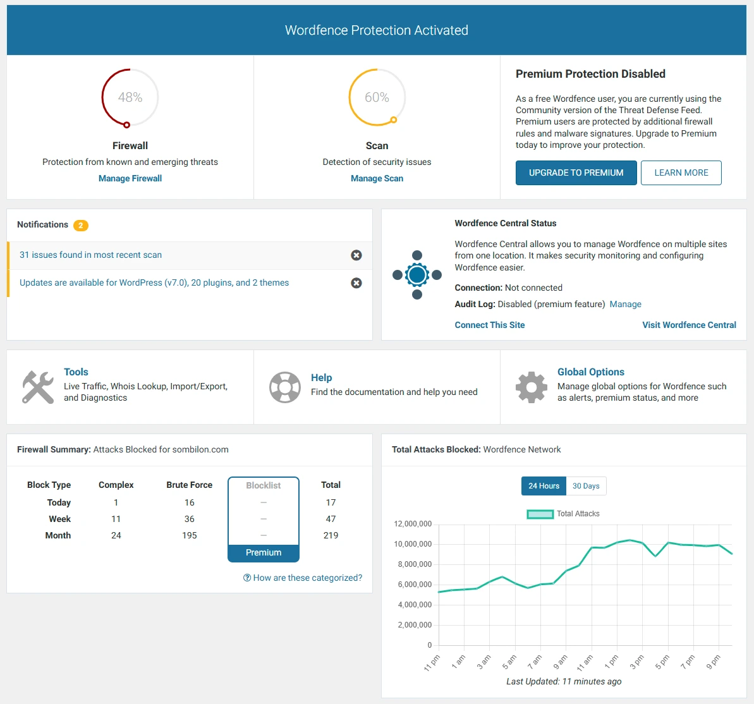
Task: Click Manage next to Audit Log
Action: (625, 305)
